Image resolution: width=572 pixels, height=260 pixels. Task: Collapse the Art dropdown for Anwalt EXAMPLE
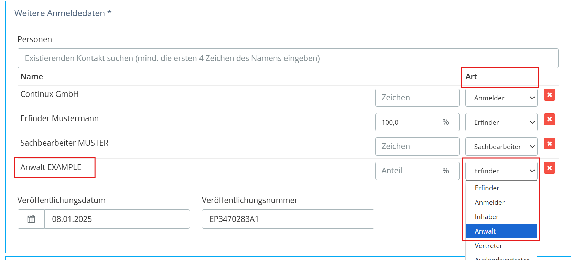(x=501, y=171)
